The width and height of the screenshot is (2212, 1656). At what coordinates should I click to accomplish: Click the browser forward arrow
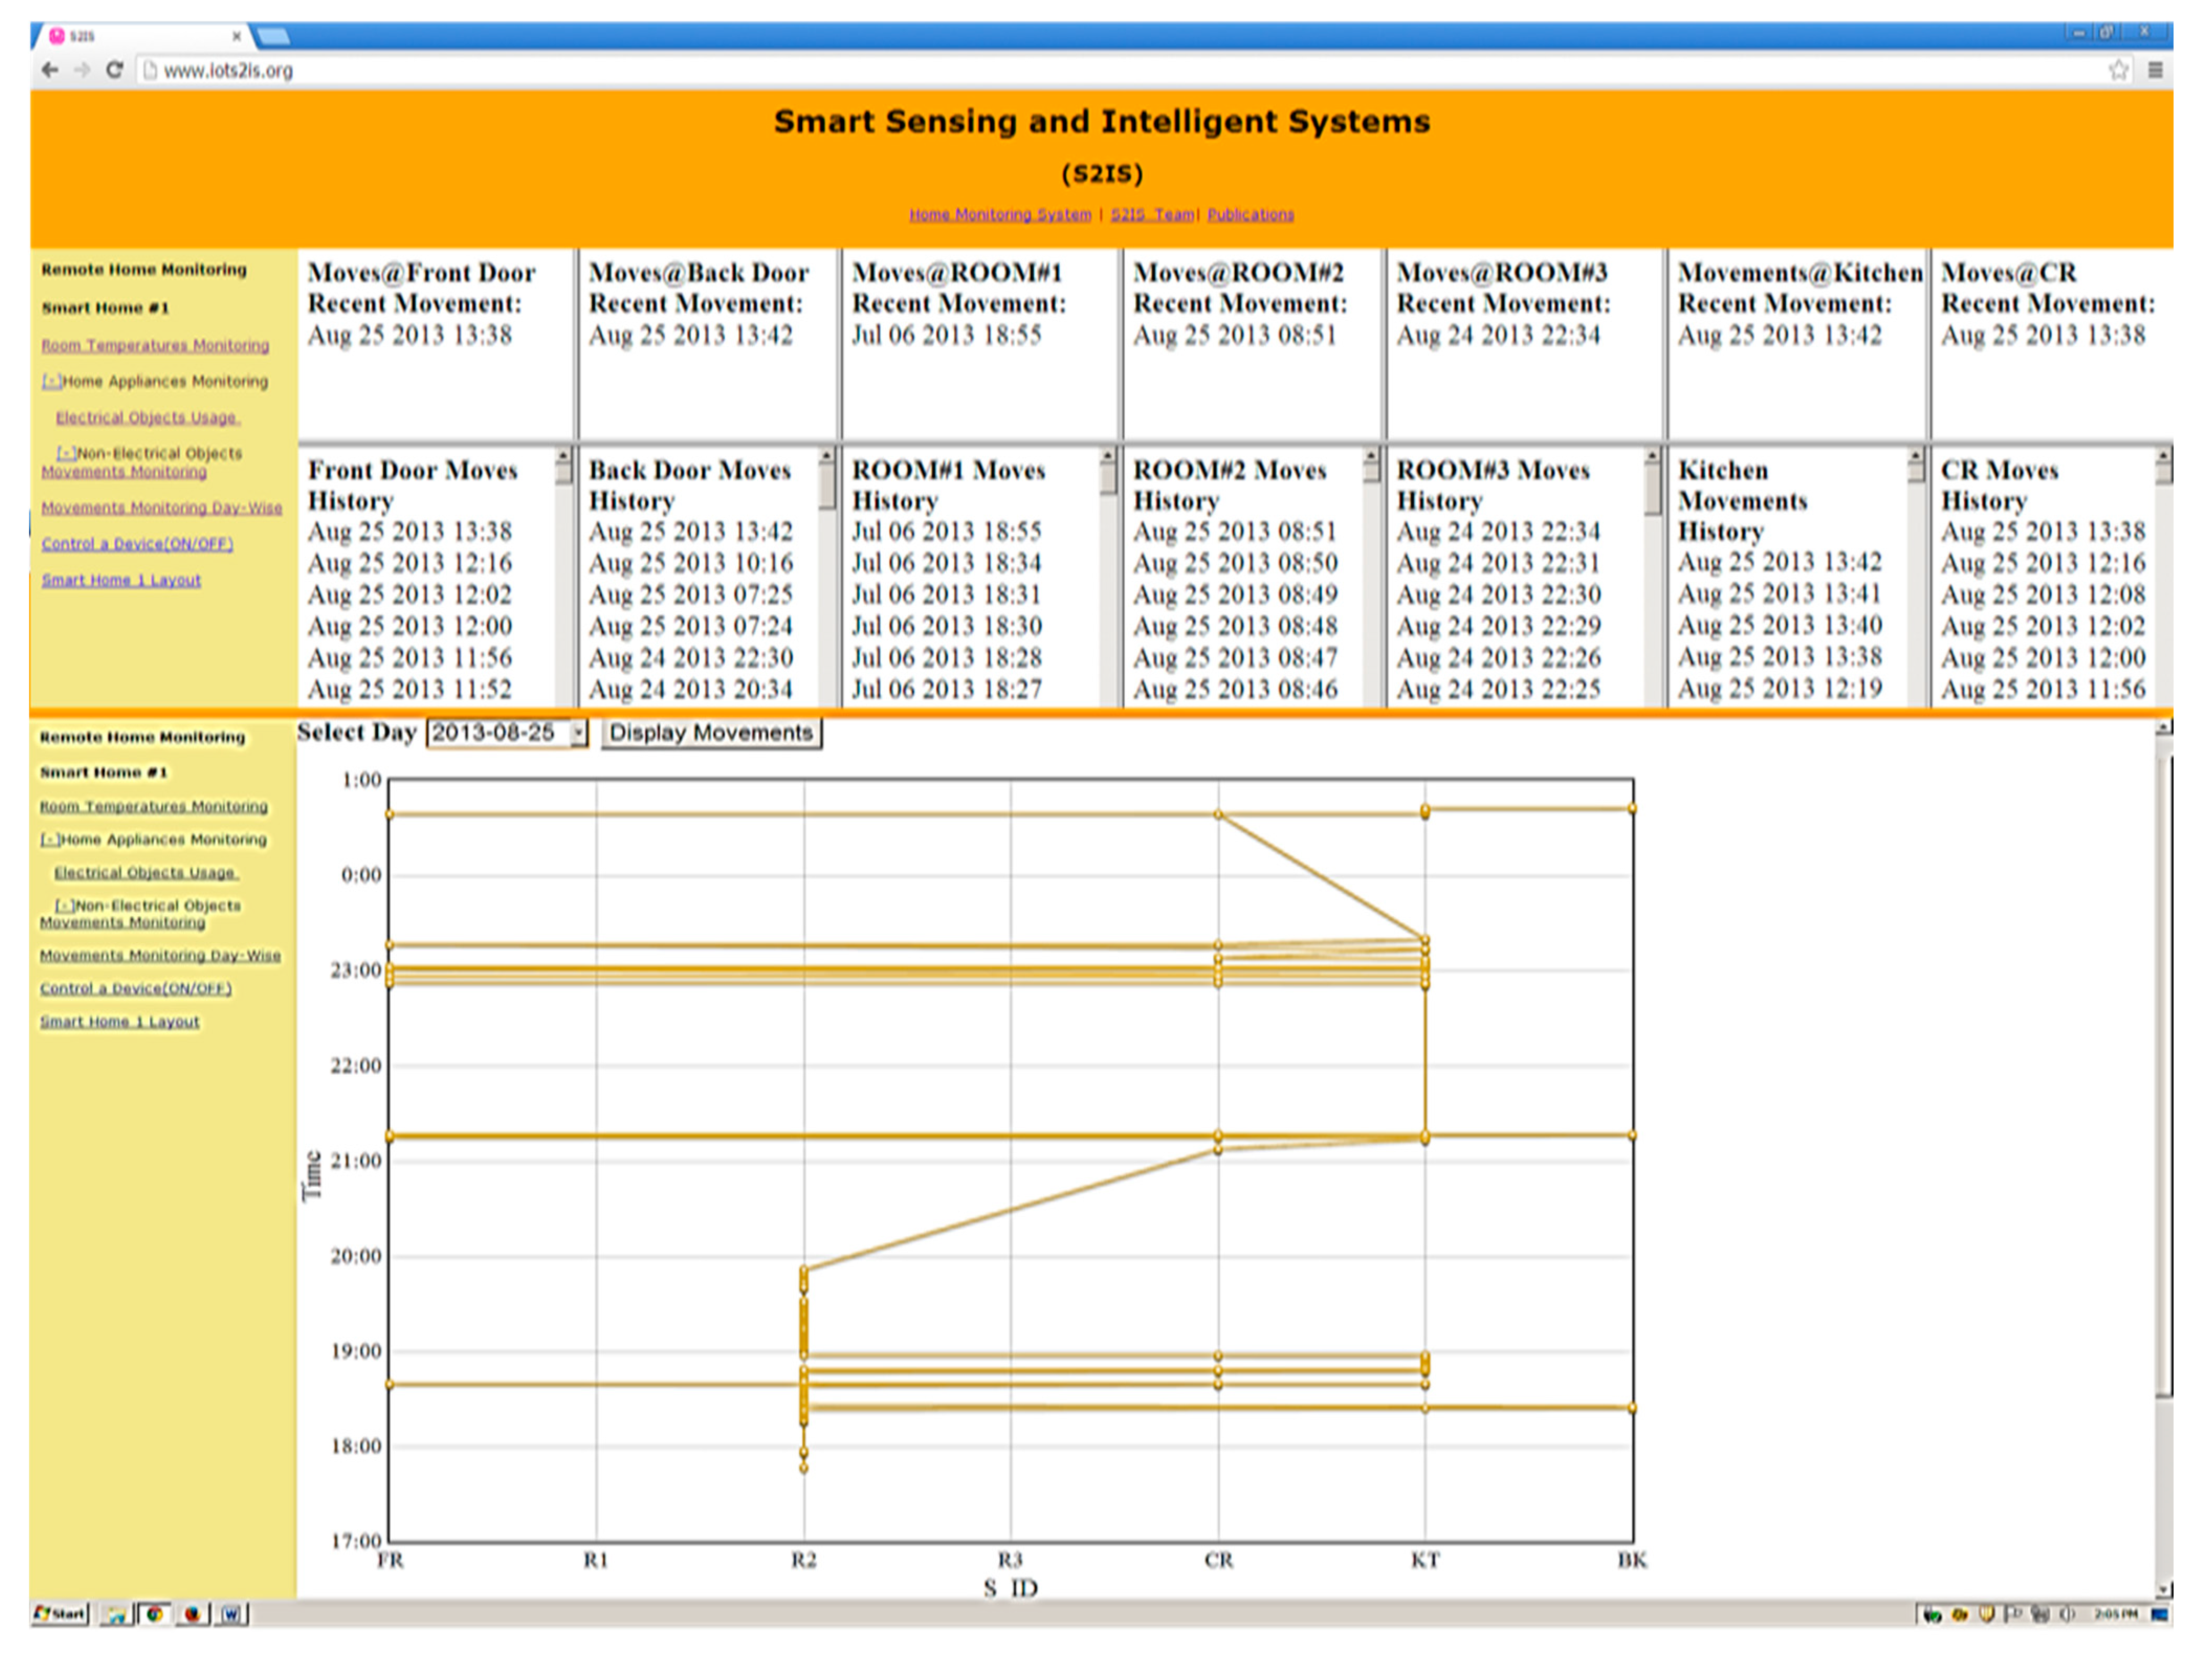82,70
